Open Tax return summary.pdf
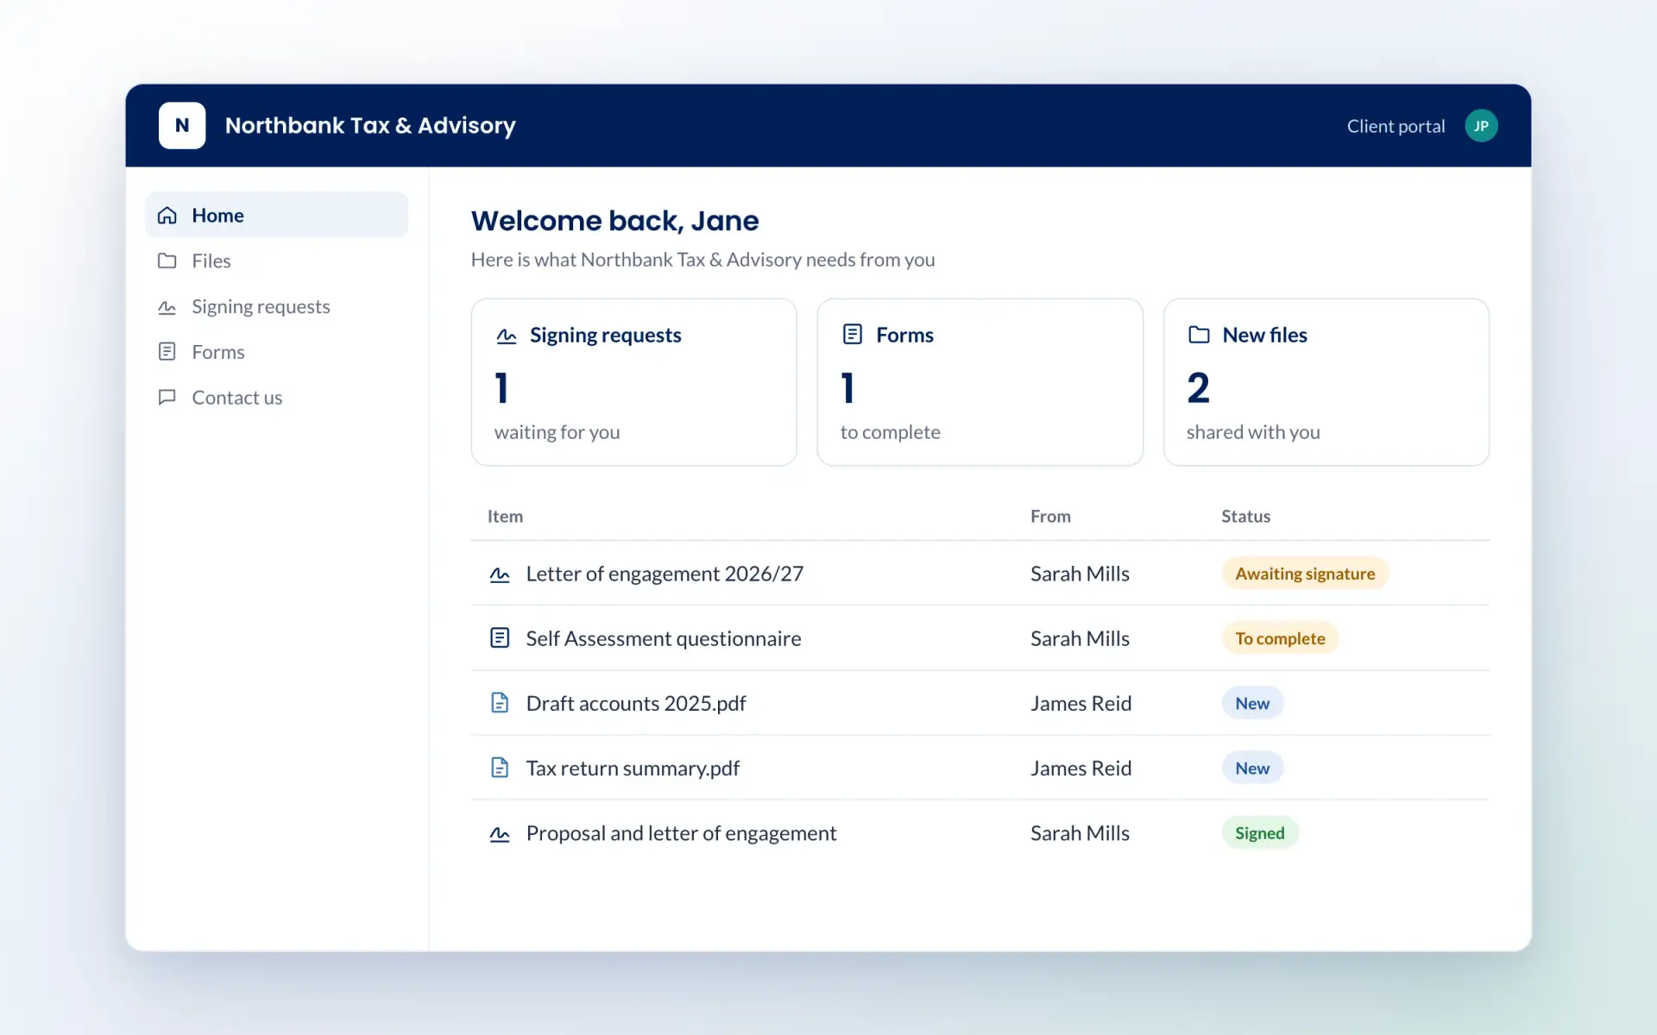Viewport: 1657px width, 1035px height. [633, 768]
